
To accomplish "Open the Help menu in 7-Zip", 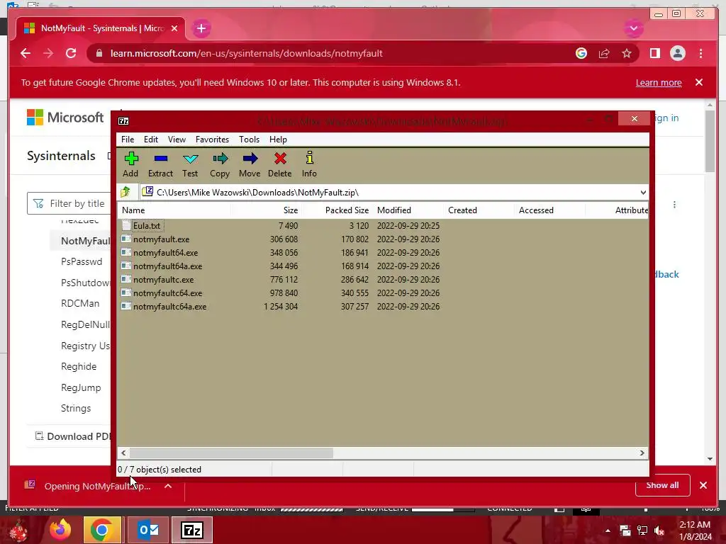I will 278,140.
